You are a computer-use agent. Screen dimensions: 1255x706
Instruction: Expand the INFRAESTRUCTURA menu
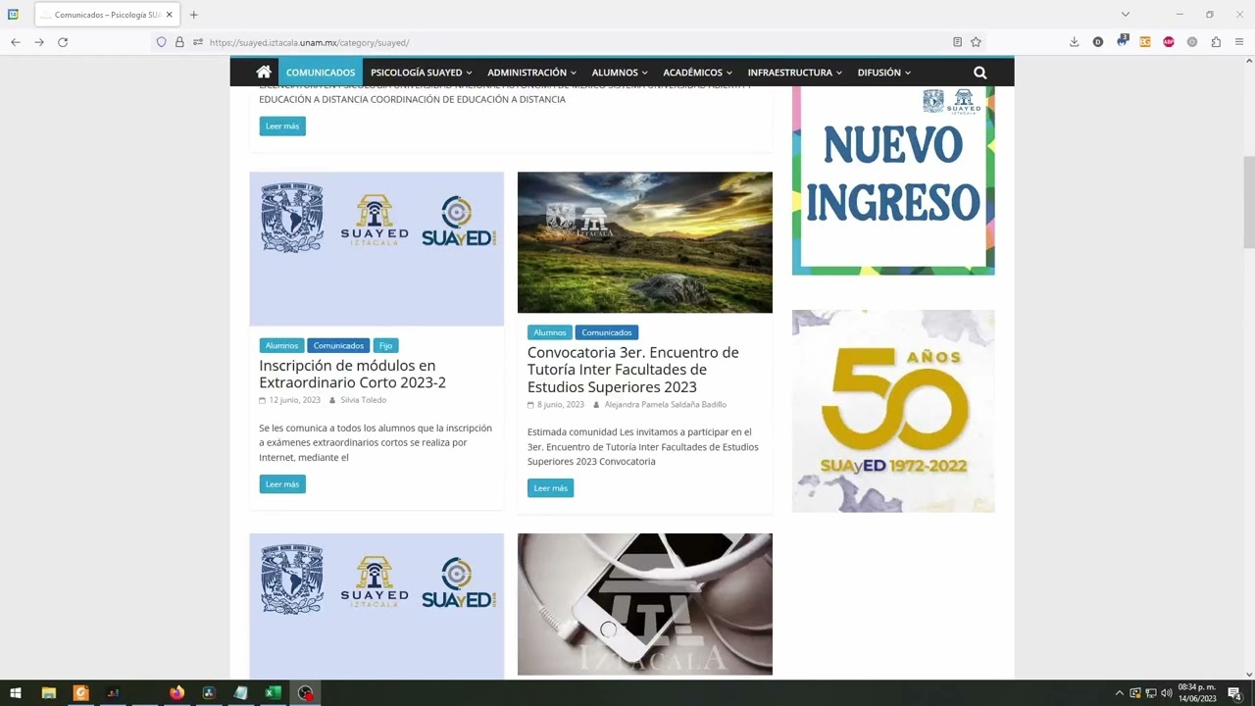coord(795,73)
